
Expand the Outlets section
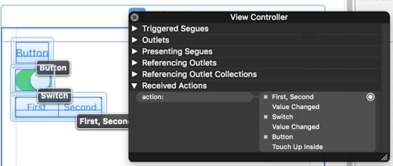point(135,40)
